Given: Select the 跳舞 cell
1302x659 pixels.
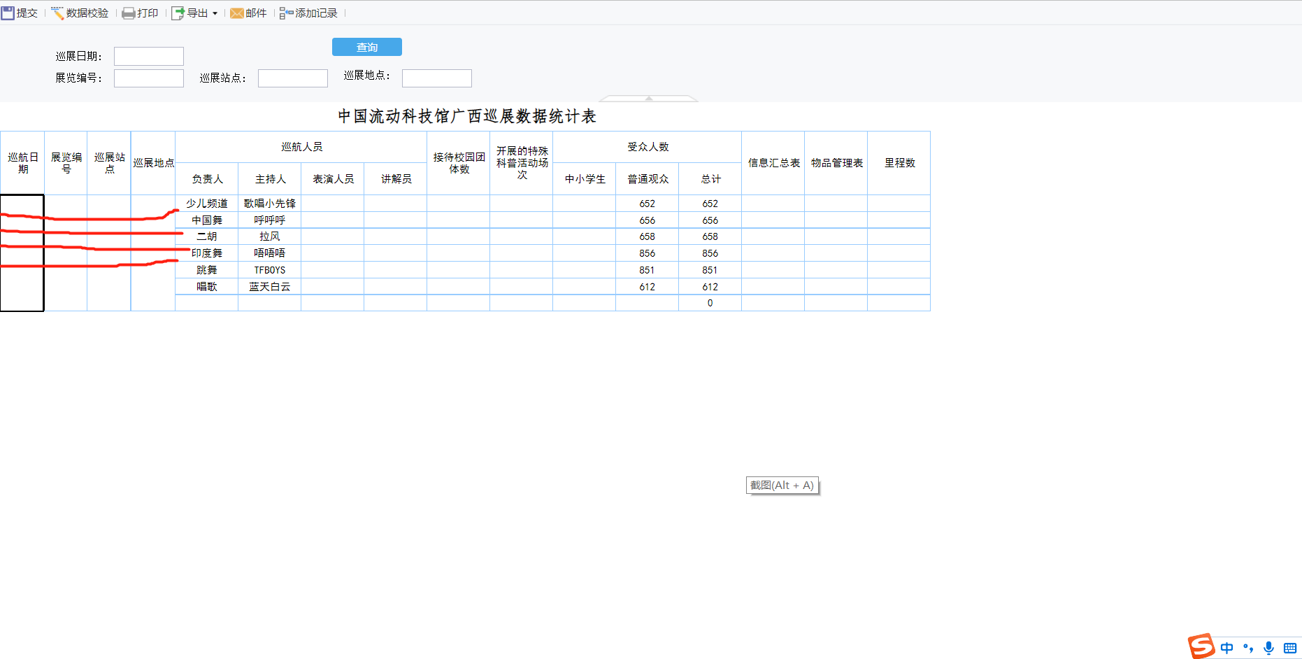Looking at the screenshot, I should pyautogui.click(x=207, y=270).
